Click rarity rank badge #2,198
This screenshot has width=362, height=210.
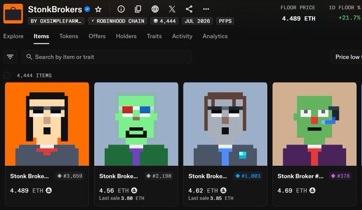pos(159,176)
